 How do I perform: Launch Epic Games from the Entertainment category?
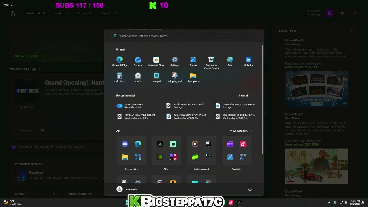pyautogui.click(x=208, y=144)
